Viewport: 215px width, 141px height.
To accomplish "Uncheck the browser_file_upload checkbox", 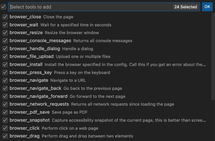I will (x=5, y=57).
